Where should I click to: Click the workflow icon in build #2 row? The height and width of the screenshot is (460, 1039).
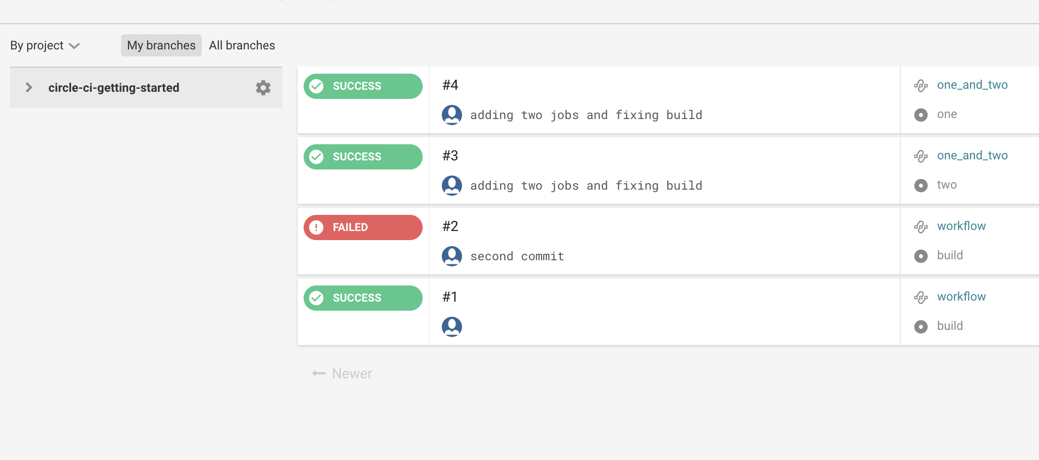pyautogui.click(x=920, y=227)
